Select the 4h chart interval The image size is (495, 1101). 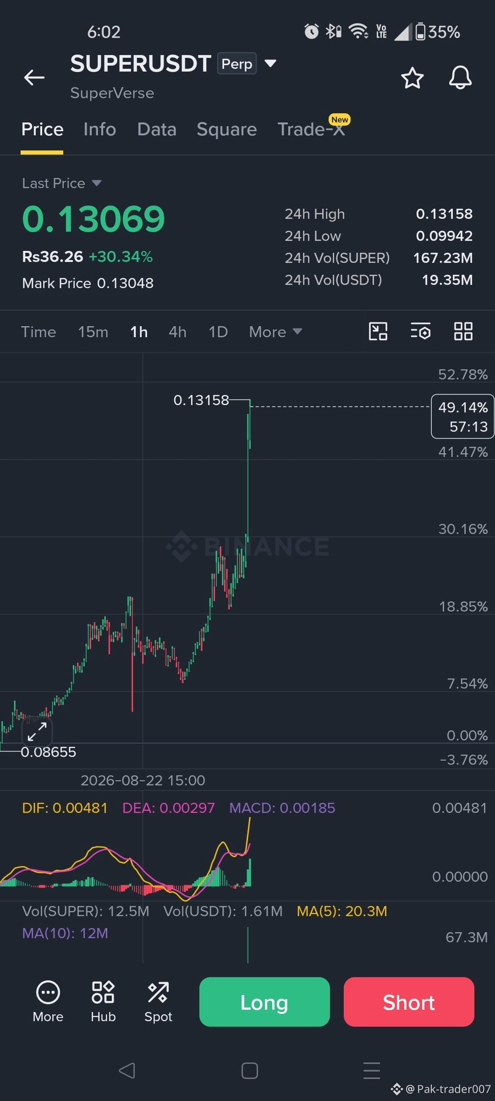click(178, 332)
